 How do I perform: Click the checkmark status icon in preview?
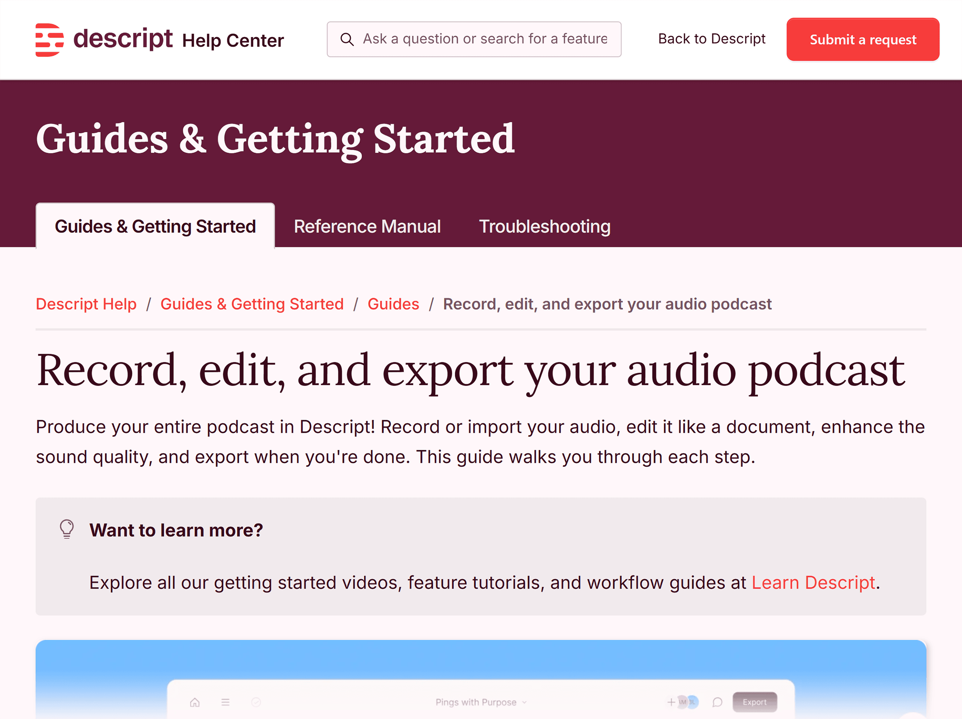[256, 702]
